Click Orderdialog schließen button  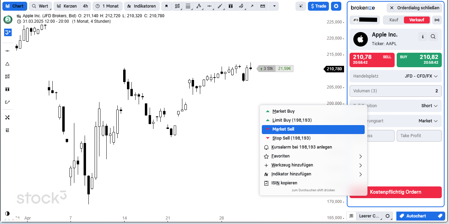(x=415, y=8)
